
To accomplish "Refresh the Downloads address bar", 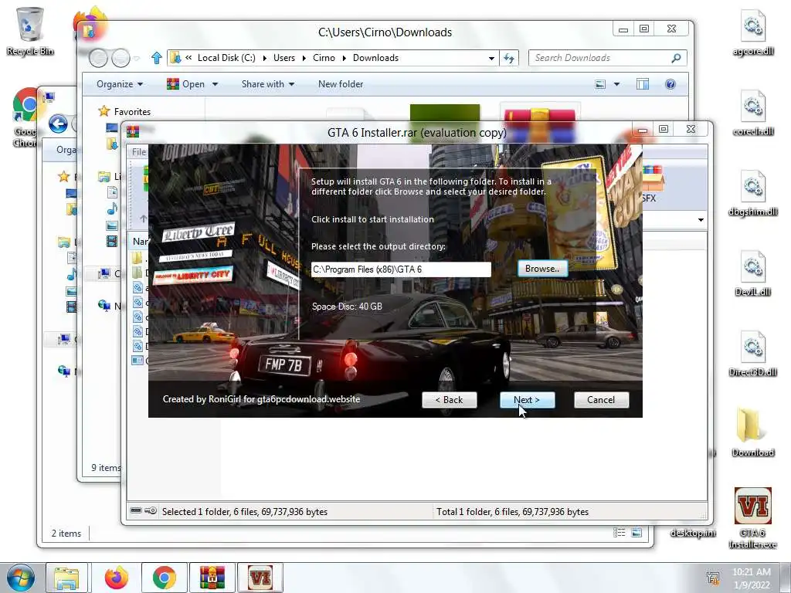I will pyautogui.click(x=508, y=58).
